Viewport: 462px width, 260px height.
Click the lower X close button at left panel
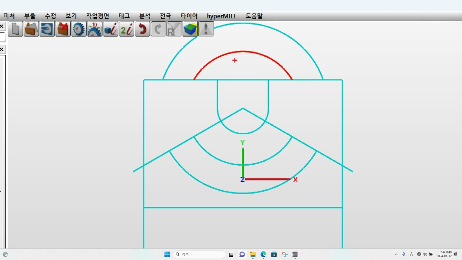[2, 49]
